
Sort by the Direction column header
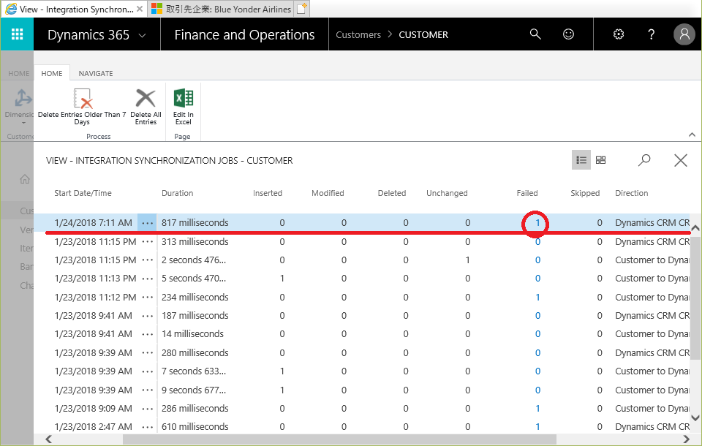click(631, 193)
